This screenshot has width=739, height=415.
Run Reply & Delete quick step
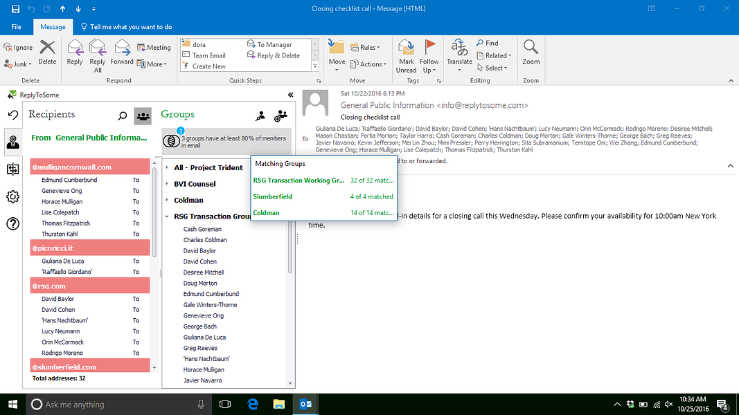coord(274,55)
